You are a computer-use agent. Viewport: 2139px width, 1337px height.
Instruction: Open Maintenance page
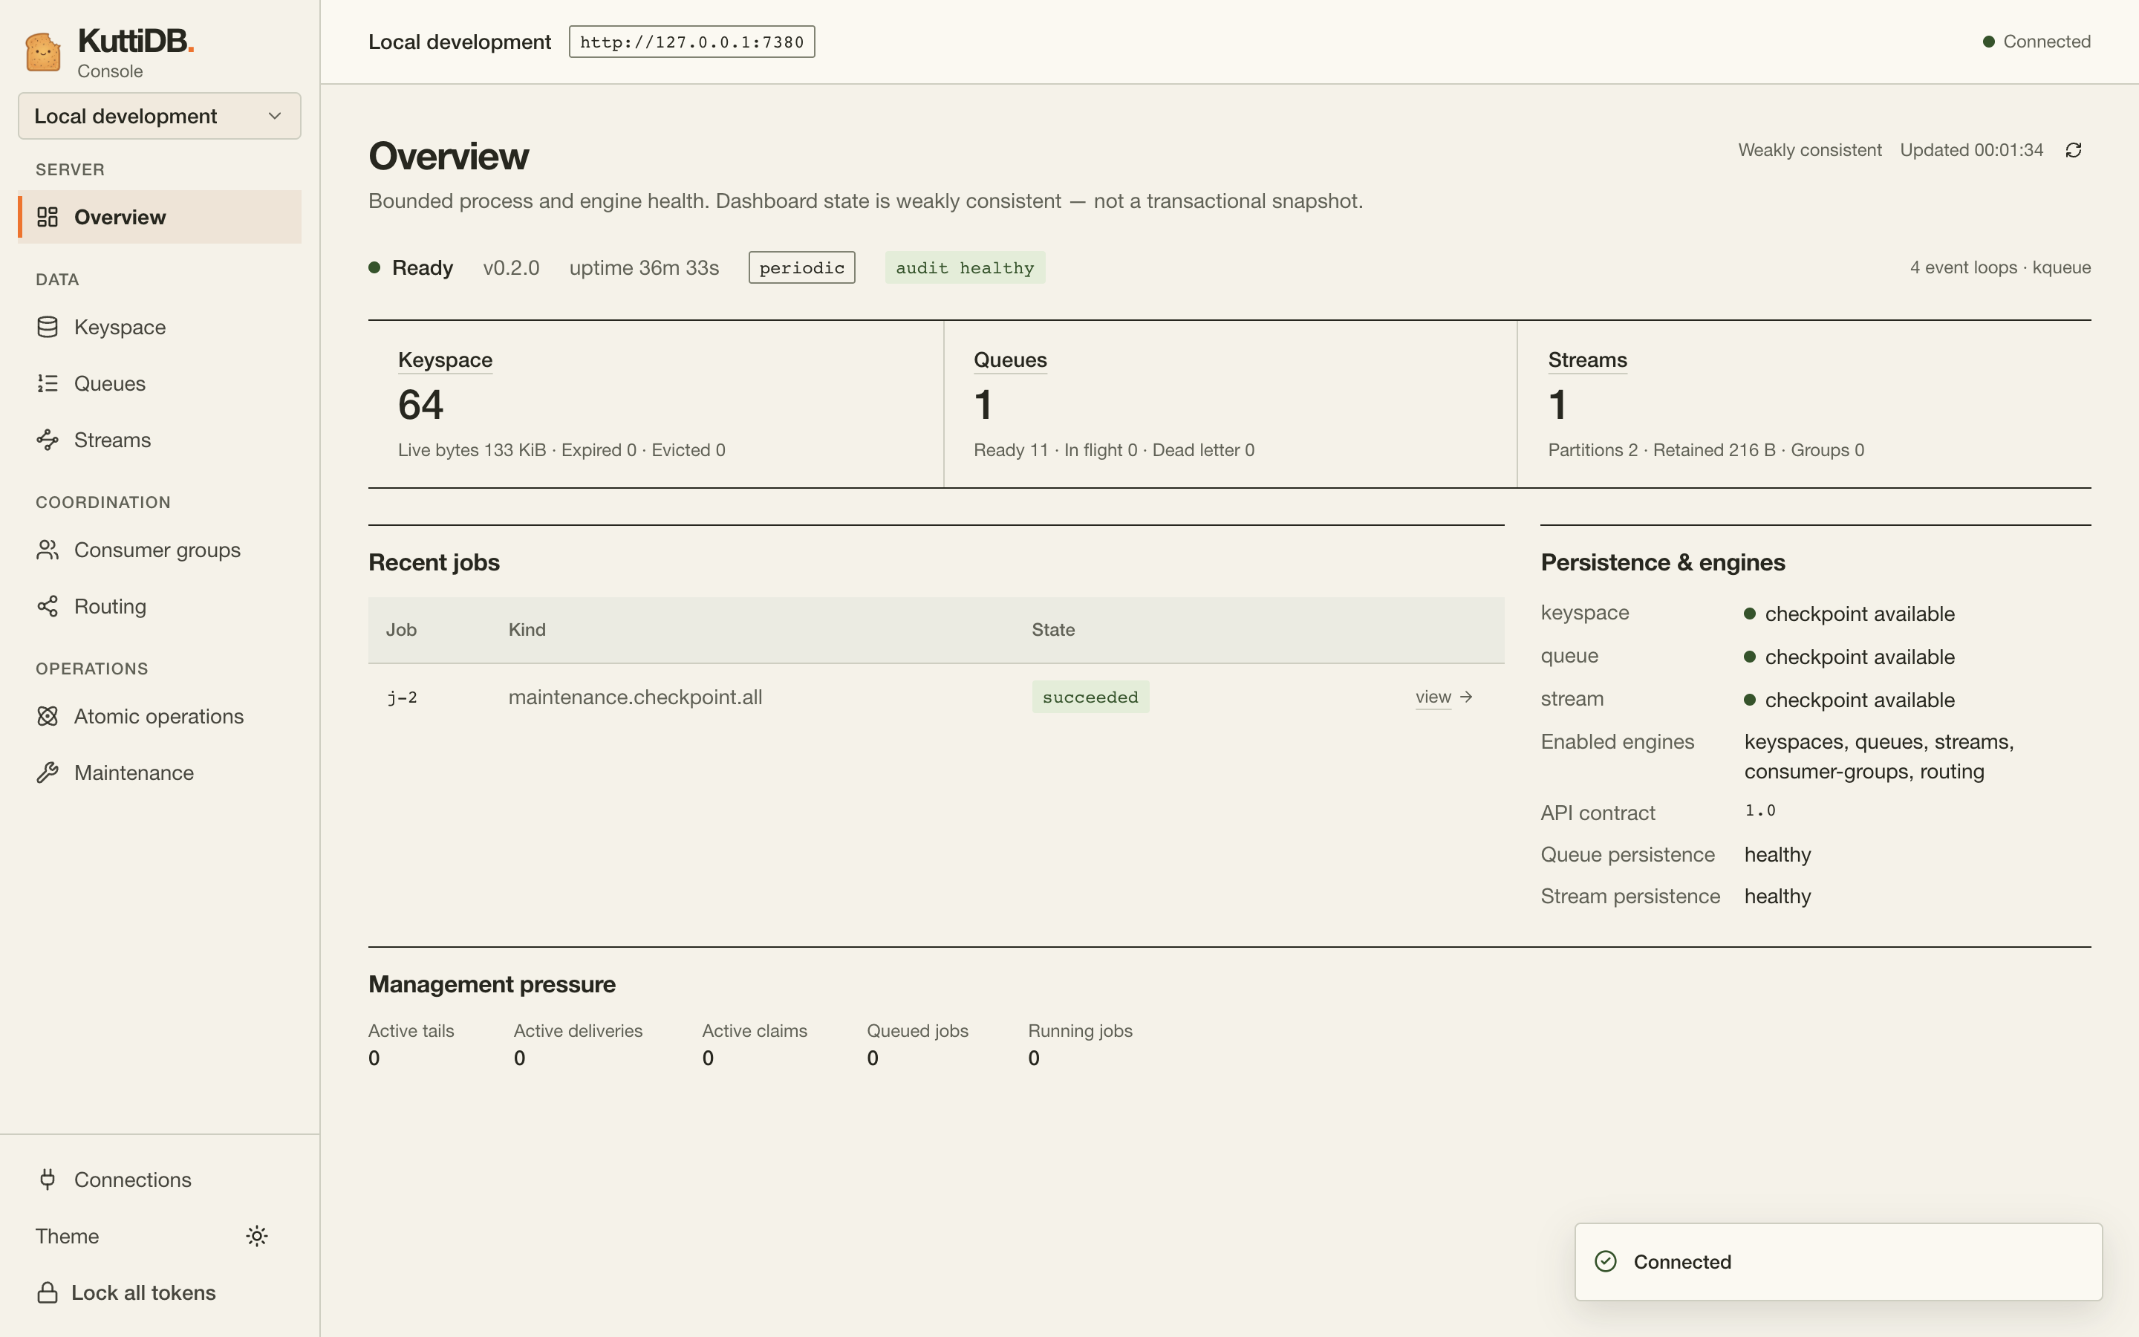pyautogui.click(x=159, y=772)
